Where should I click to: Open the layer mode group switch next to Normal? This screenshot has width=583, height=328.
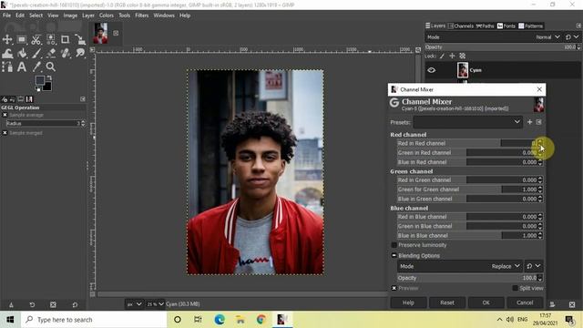[572, 37]
